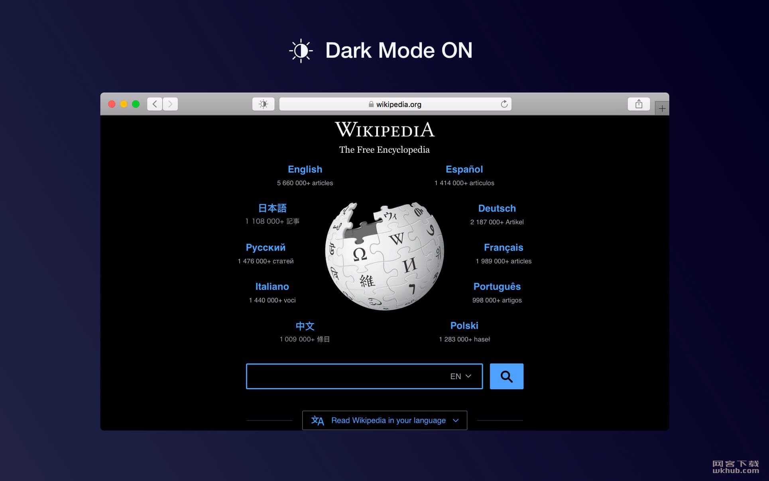Open the 日本語 Wikipedia link
The height and width of the screenshot is (481, 769).
point(272,208)
